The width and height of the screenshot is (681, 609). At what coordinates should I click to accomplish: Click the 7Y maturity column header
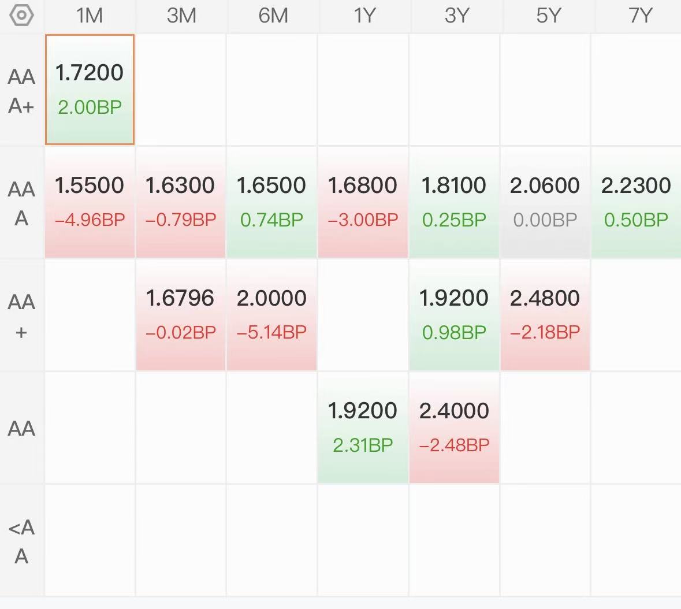pos(640,16)
